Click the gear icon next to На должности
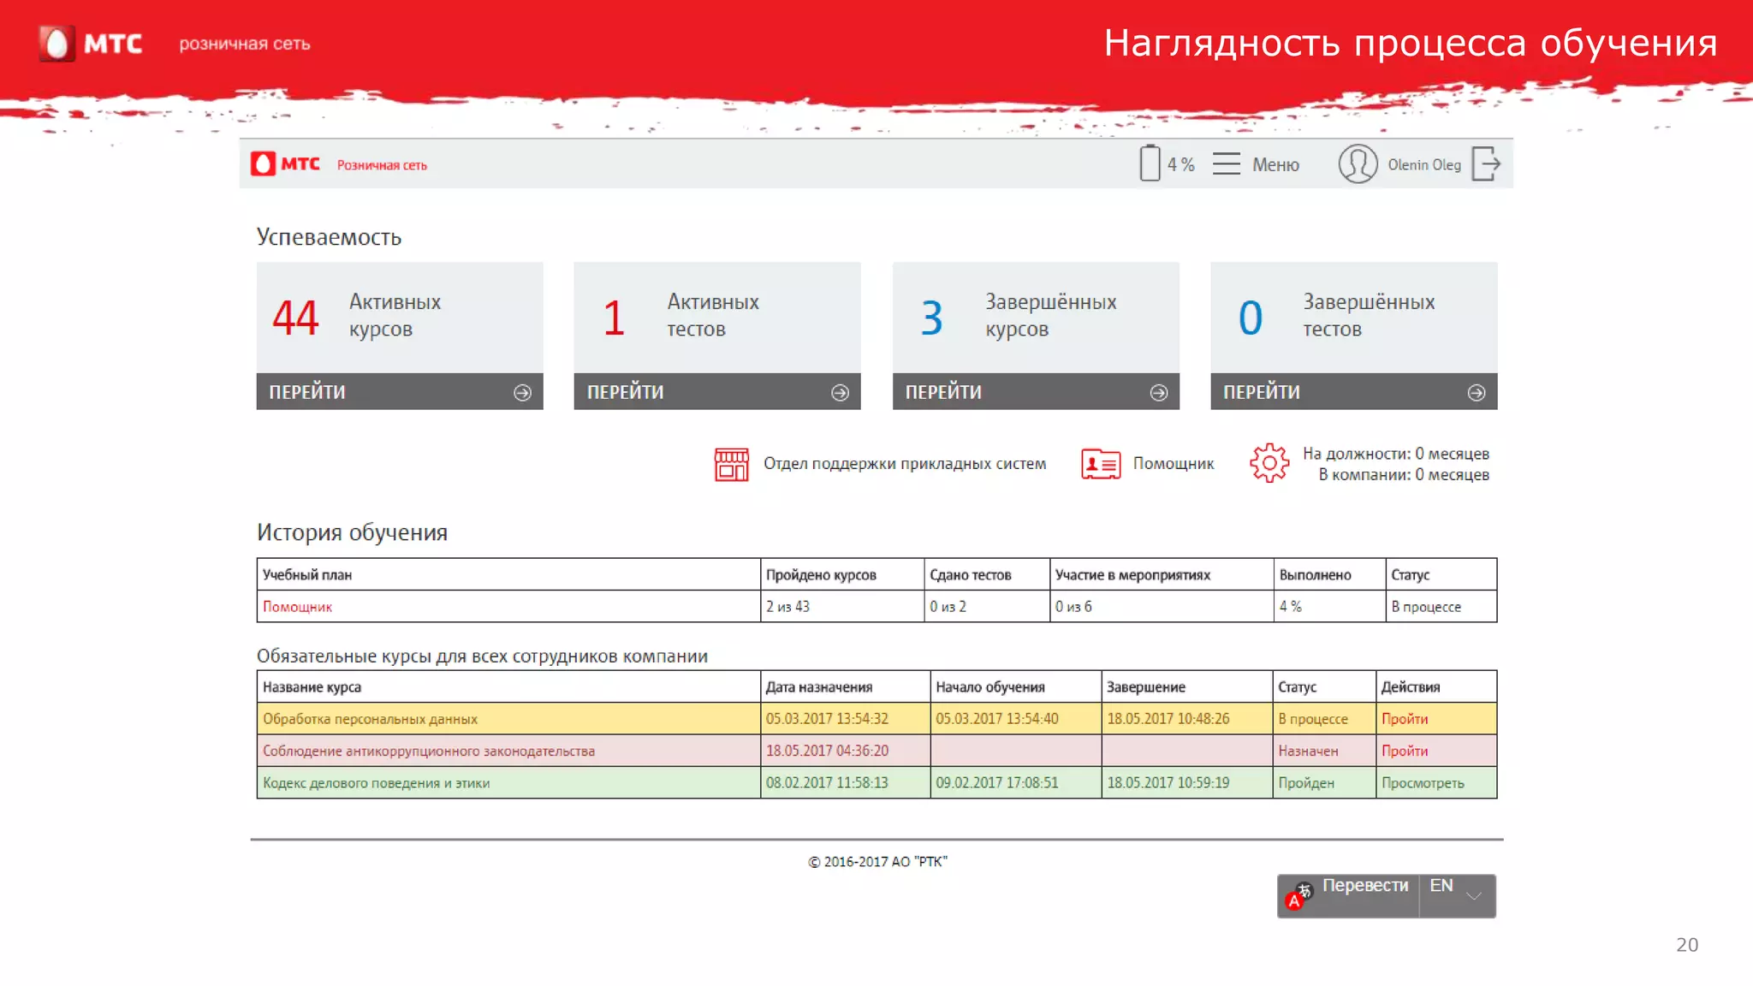Screen dimensions: 1753x986 tap(1269, 463)
